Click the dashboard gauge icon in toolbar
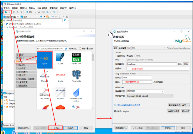Image resolution: width=193 pixels, height=134 pixels. pos(44,12)
